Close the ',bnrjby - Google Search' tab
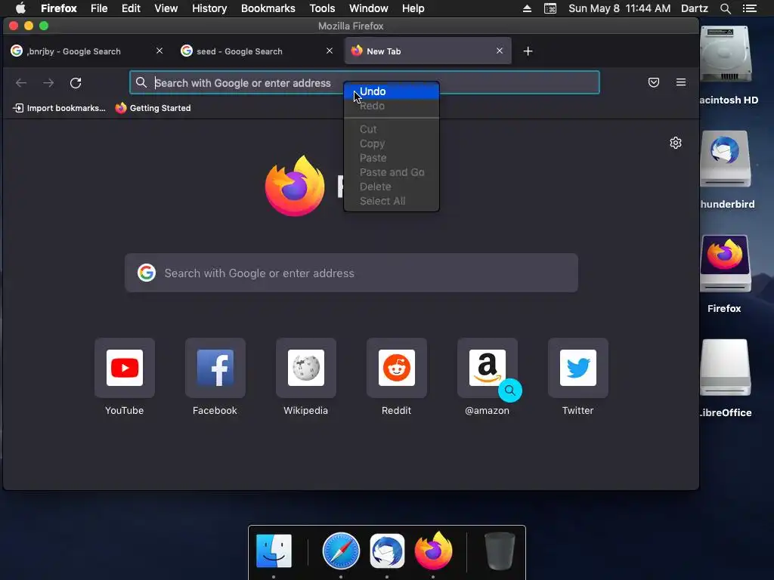774x580 pixels. coord(159,51)
